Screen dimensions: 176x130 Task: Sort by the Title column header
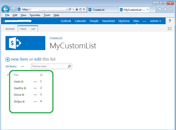(x=16, y=75)
